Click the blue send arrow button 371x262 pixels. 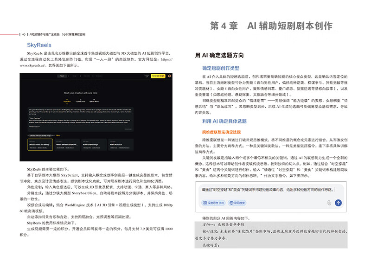coord(338,203)
